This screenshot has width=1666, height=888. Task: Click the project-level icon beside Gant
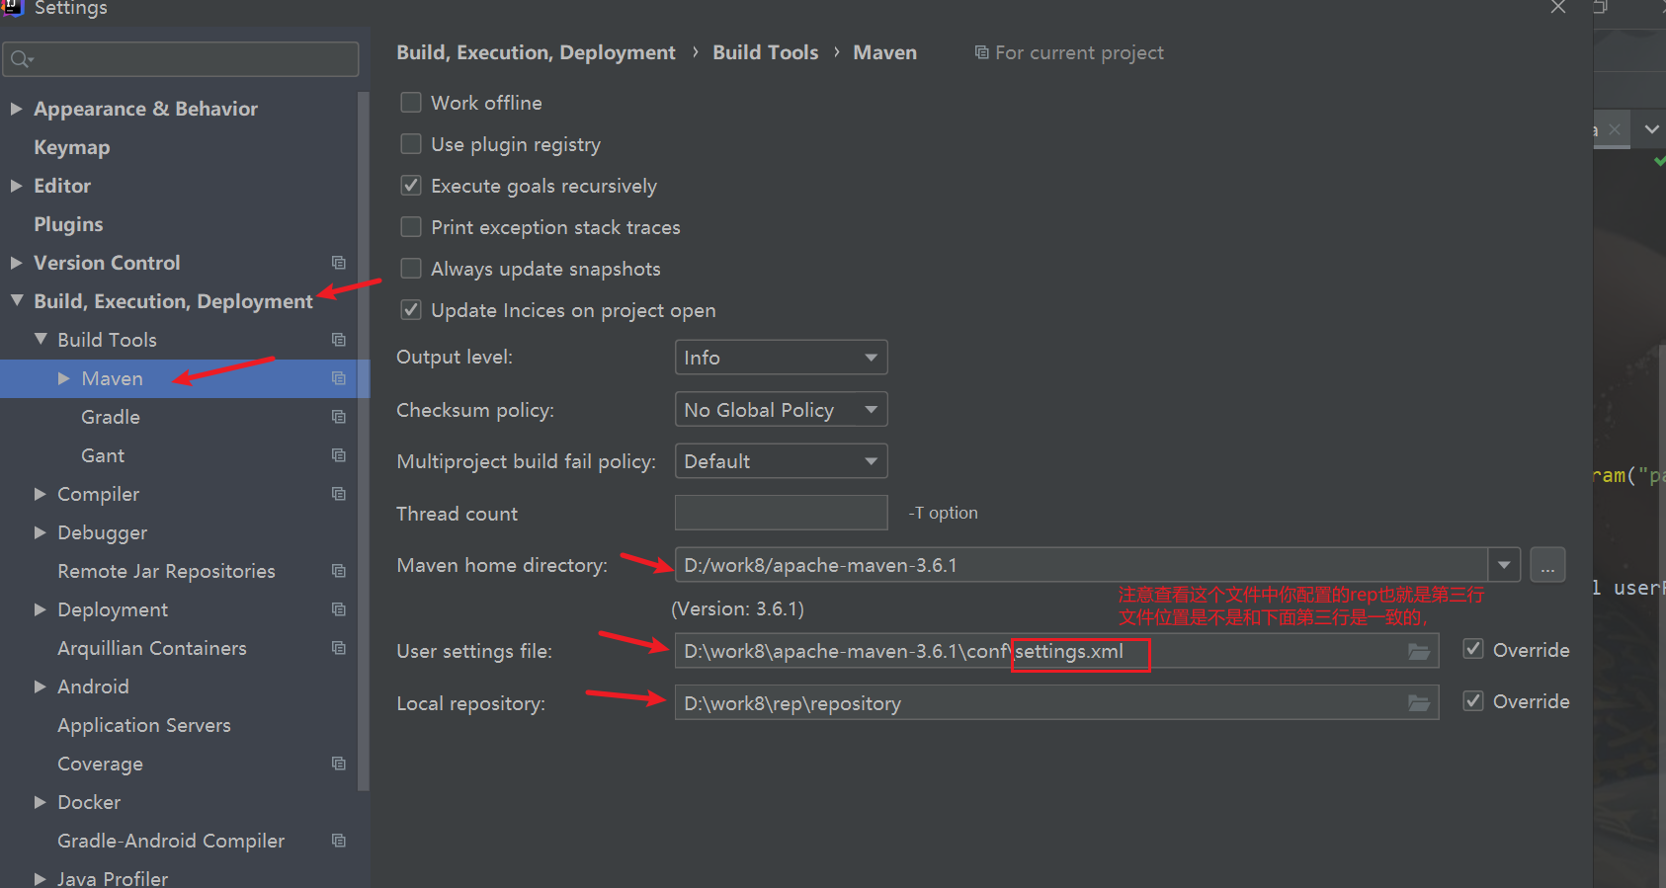pyautogui.click(x=339, y=455)
